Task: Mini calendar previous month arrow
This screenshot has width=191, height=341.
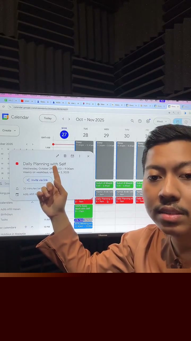Action: coord(27,144)
